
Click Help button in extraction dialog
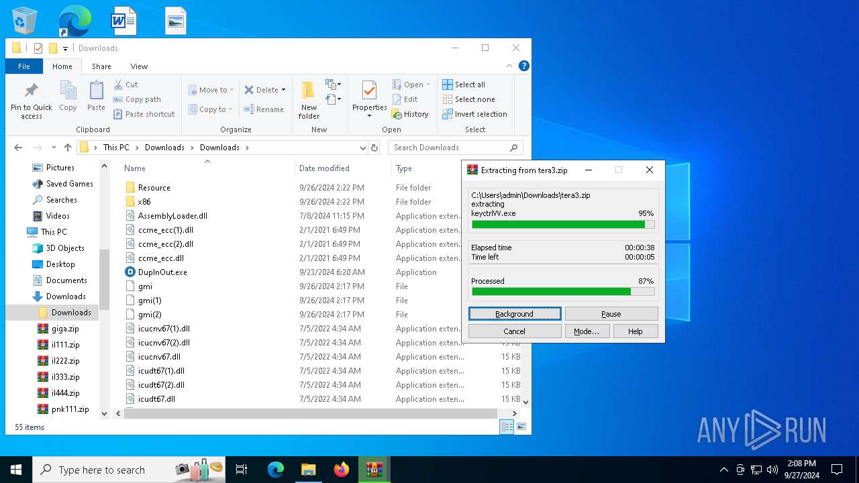pyautogui.click(x=635, y=331)
